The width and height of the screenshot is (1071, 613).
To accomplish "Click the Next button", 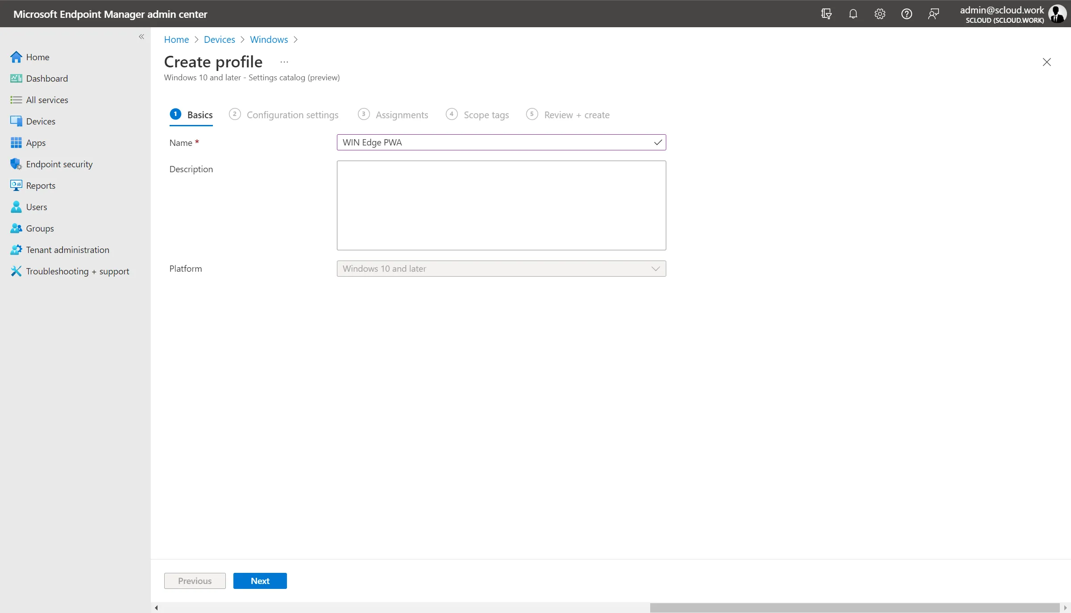I will coord(260,581).
